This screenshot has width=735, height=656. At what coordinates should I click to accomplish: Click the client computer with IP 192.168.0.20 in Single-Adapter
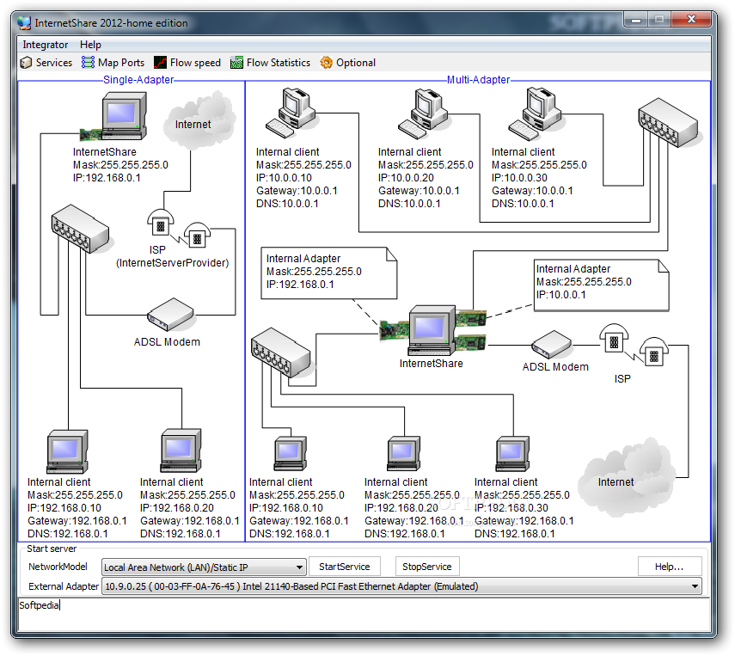[x=181, y=451]
